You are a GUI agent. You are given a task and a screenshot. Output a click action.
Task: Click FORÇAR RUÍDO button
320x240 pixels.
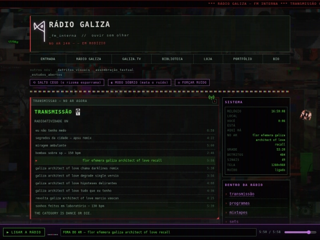coord(192,82)
